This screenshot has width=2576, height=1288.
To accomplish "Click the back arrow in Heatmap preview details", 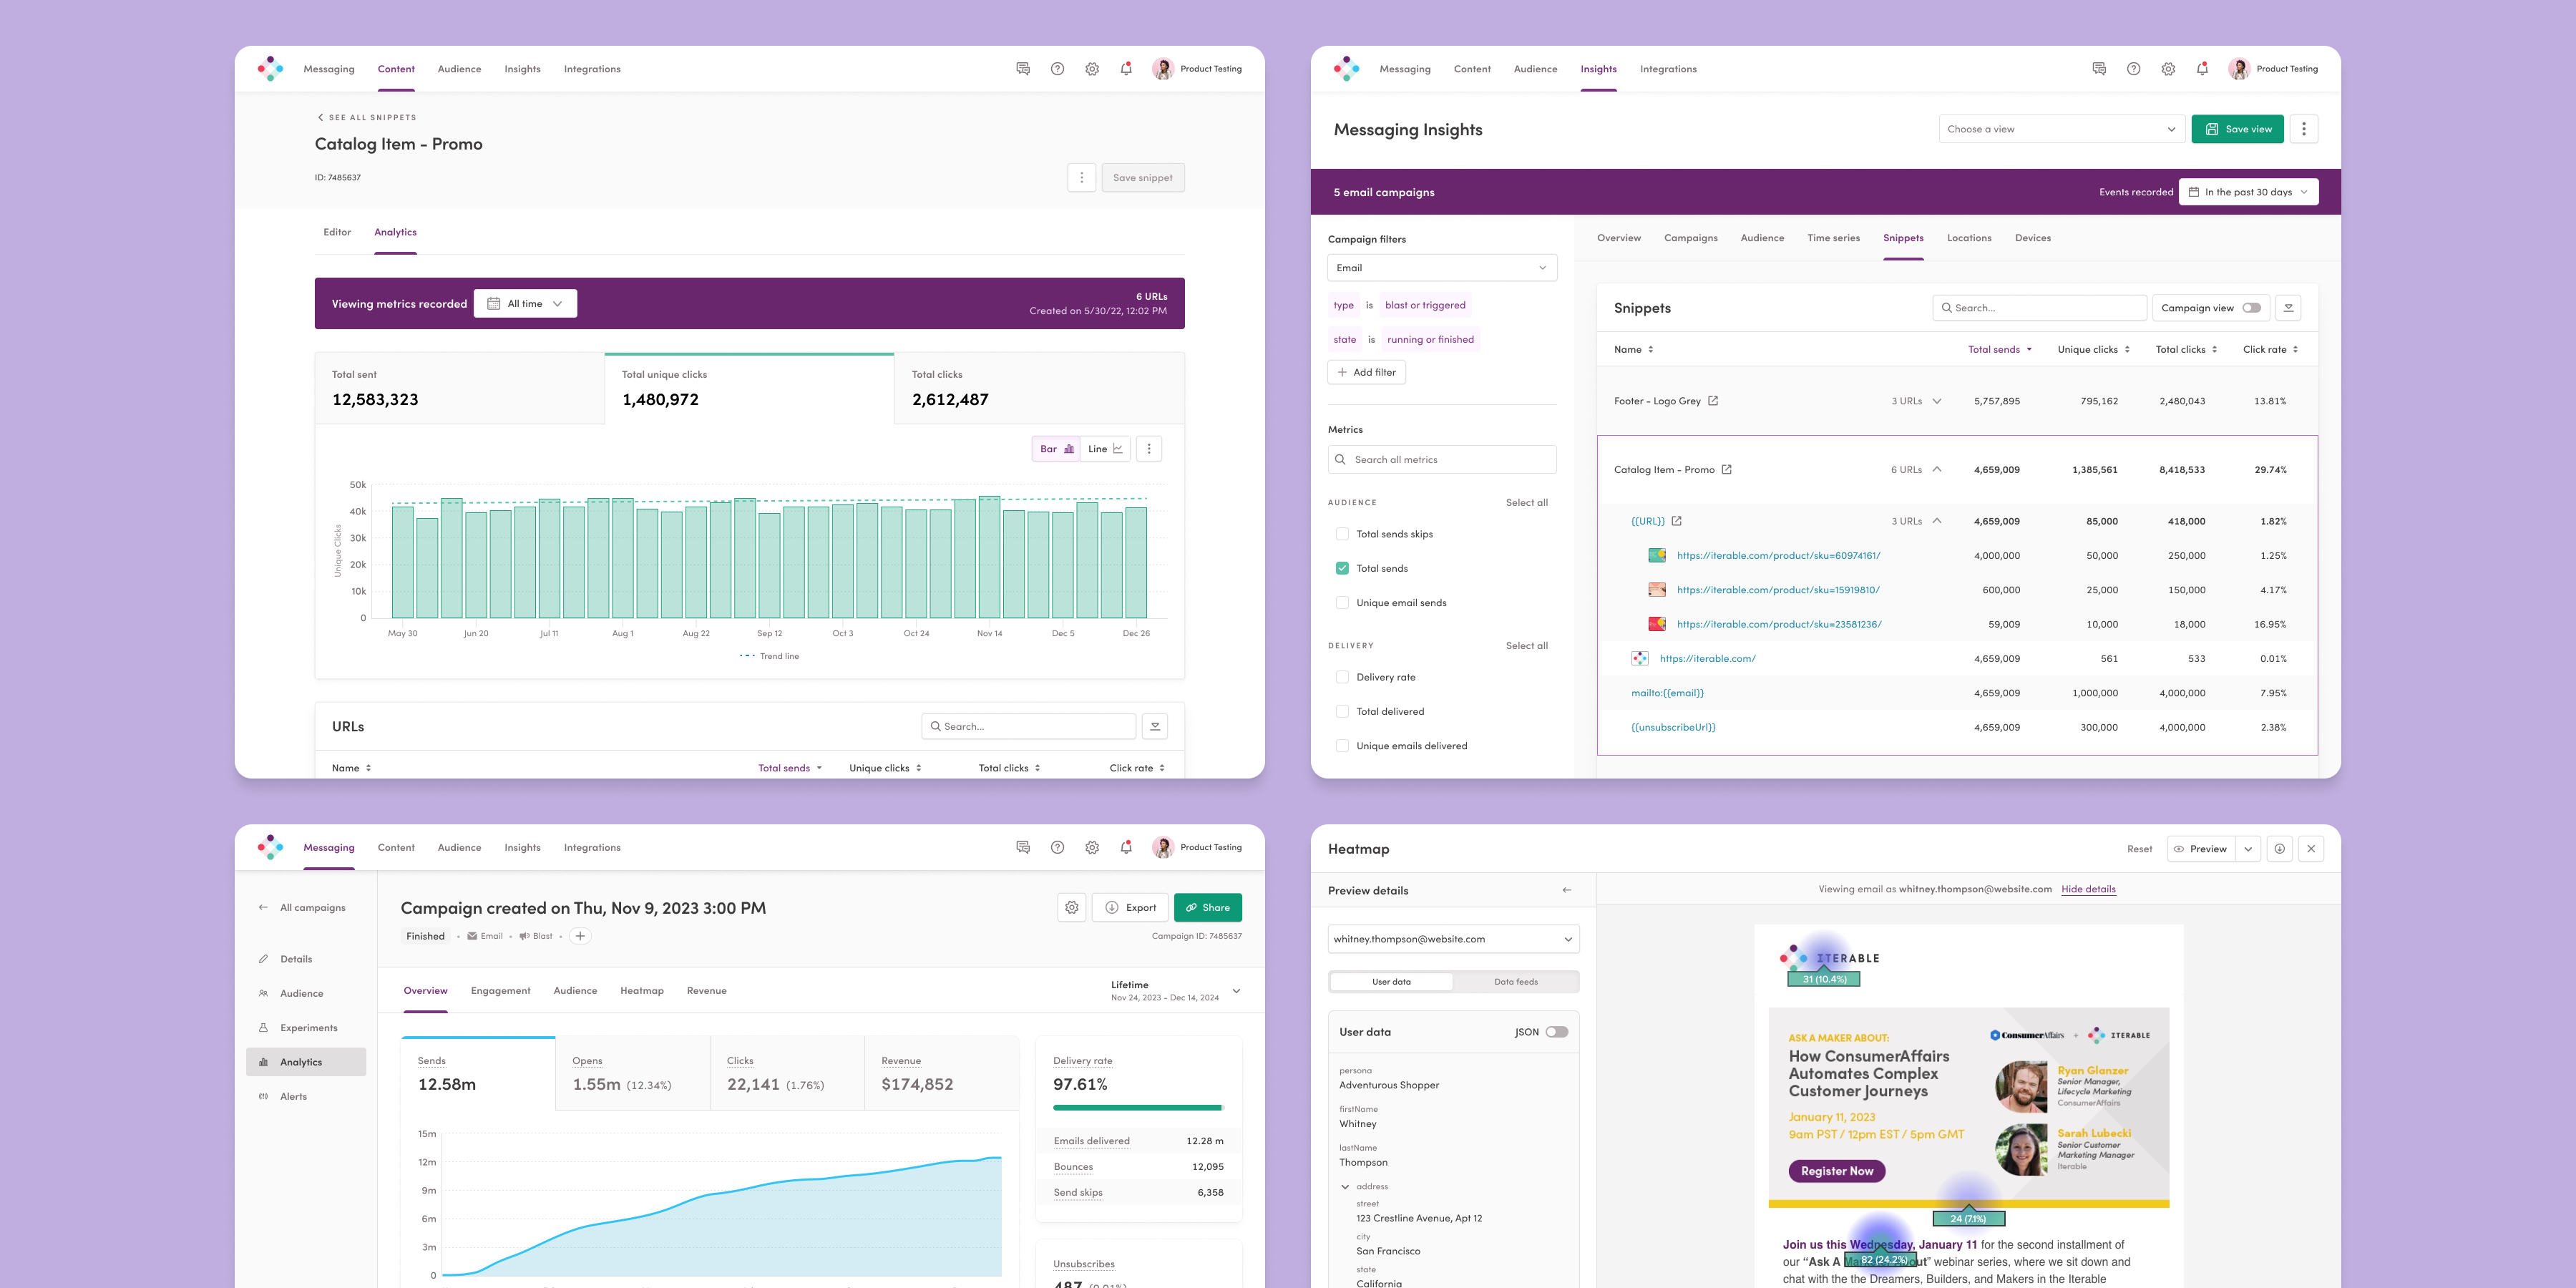I will tap(1567, 890).
